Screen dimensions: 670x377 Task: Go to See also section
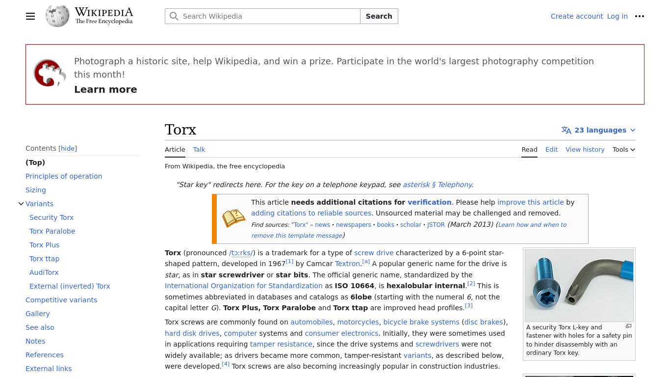40,327
